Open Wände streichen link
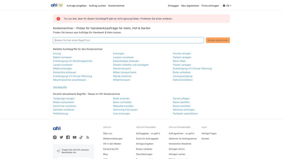This screenshot has height=159, width=283. (122, 76)
